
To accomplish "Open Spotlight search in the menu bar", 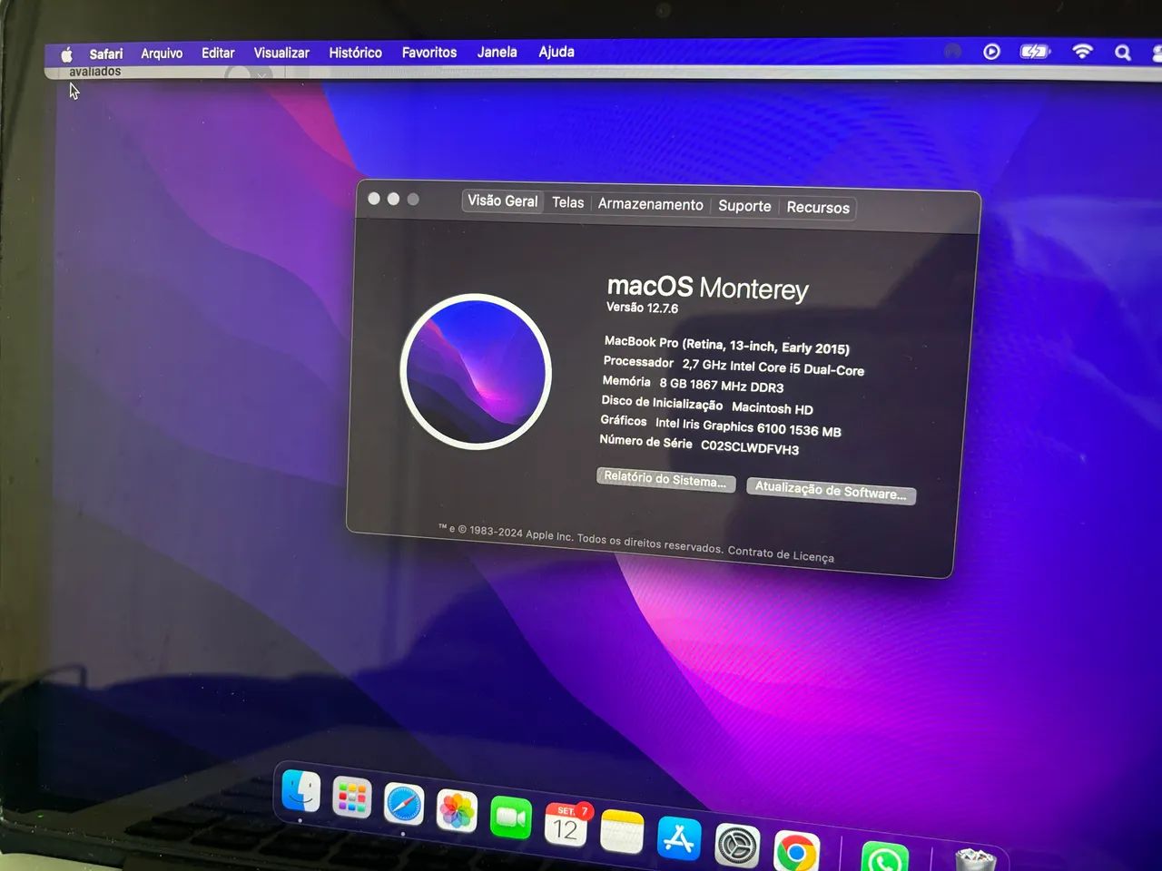I will (x=1123, y=53).
